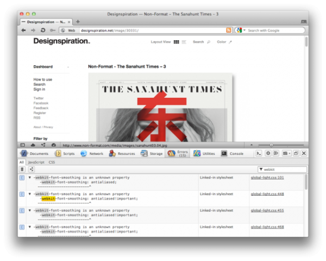The width and height of the screenshot is (326, 261).
Task: Toggle the command line icon
Action: pyautogui.click(x=259, y=153)
